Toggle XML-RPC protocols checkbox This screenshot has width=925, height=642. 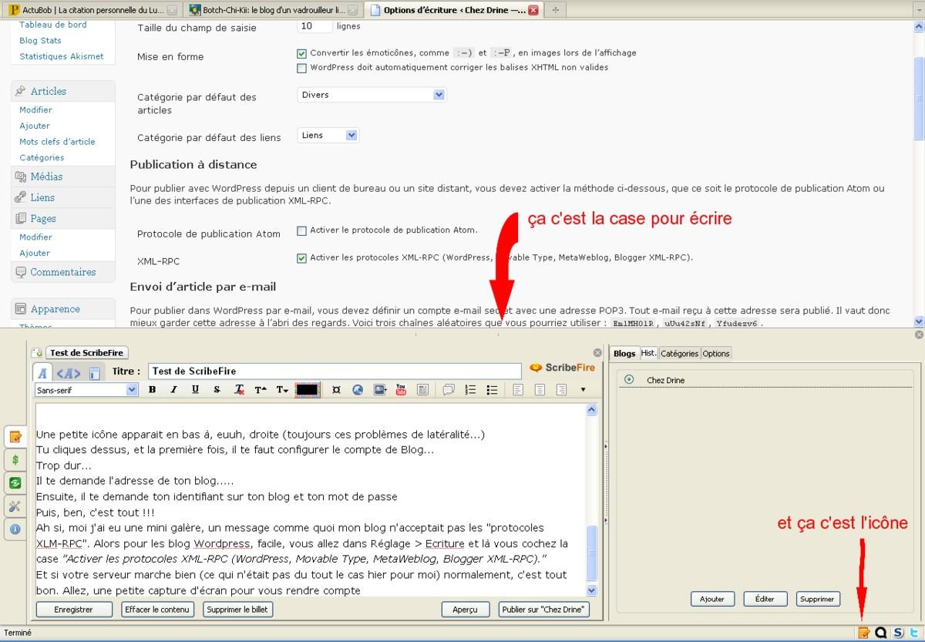(301, 258)
